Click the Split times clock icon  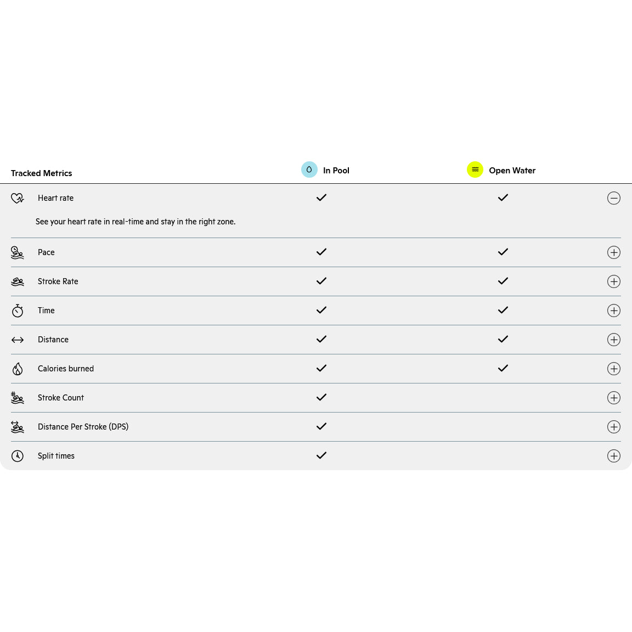(x=18, y=456)
